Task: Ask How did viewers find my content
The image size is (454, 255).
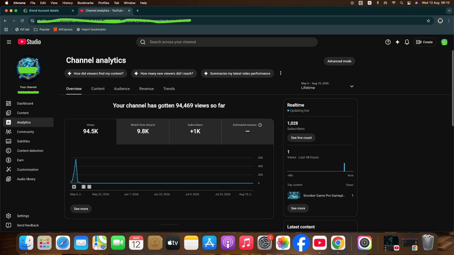Action: [x=96, y=73]
